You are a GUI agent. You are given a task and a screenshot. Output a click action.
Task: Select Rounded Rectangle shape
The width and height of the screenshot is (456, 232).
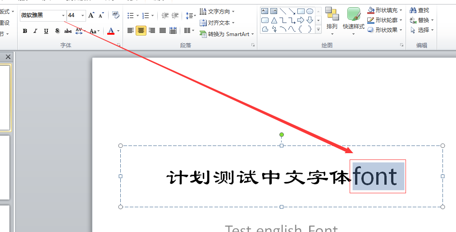pyautogui.click(x=264, y=20)
